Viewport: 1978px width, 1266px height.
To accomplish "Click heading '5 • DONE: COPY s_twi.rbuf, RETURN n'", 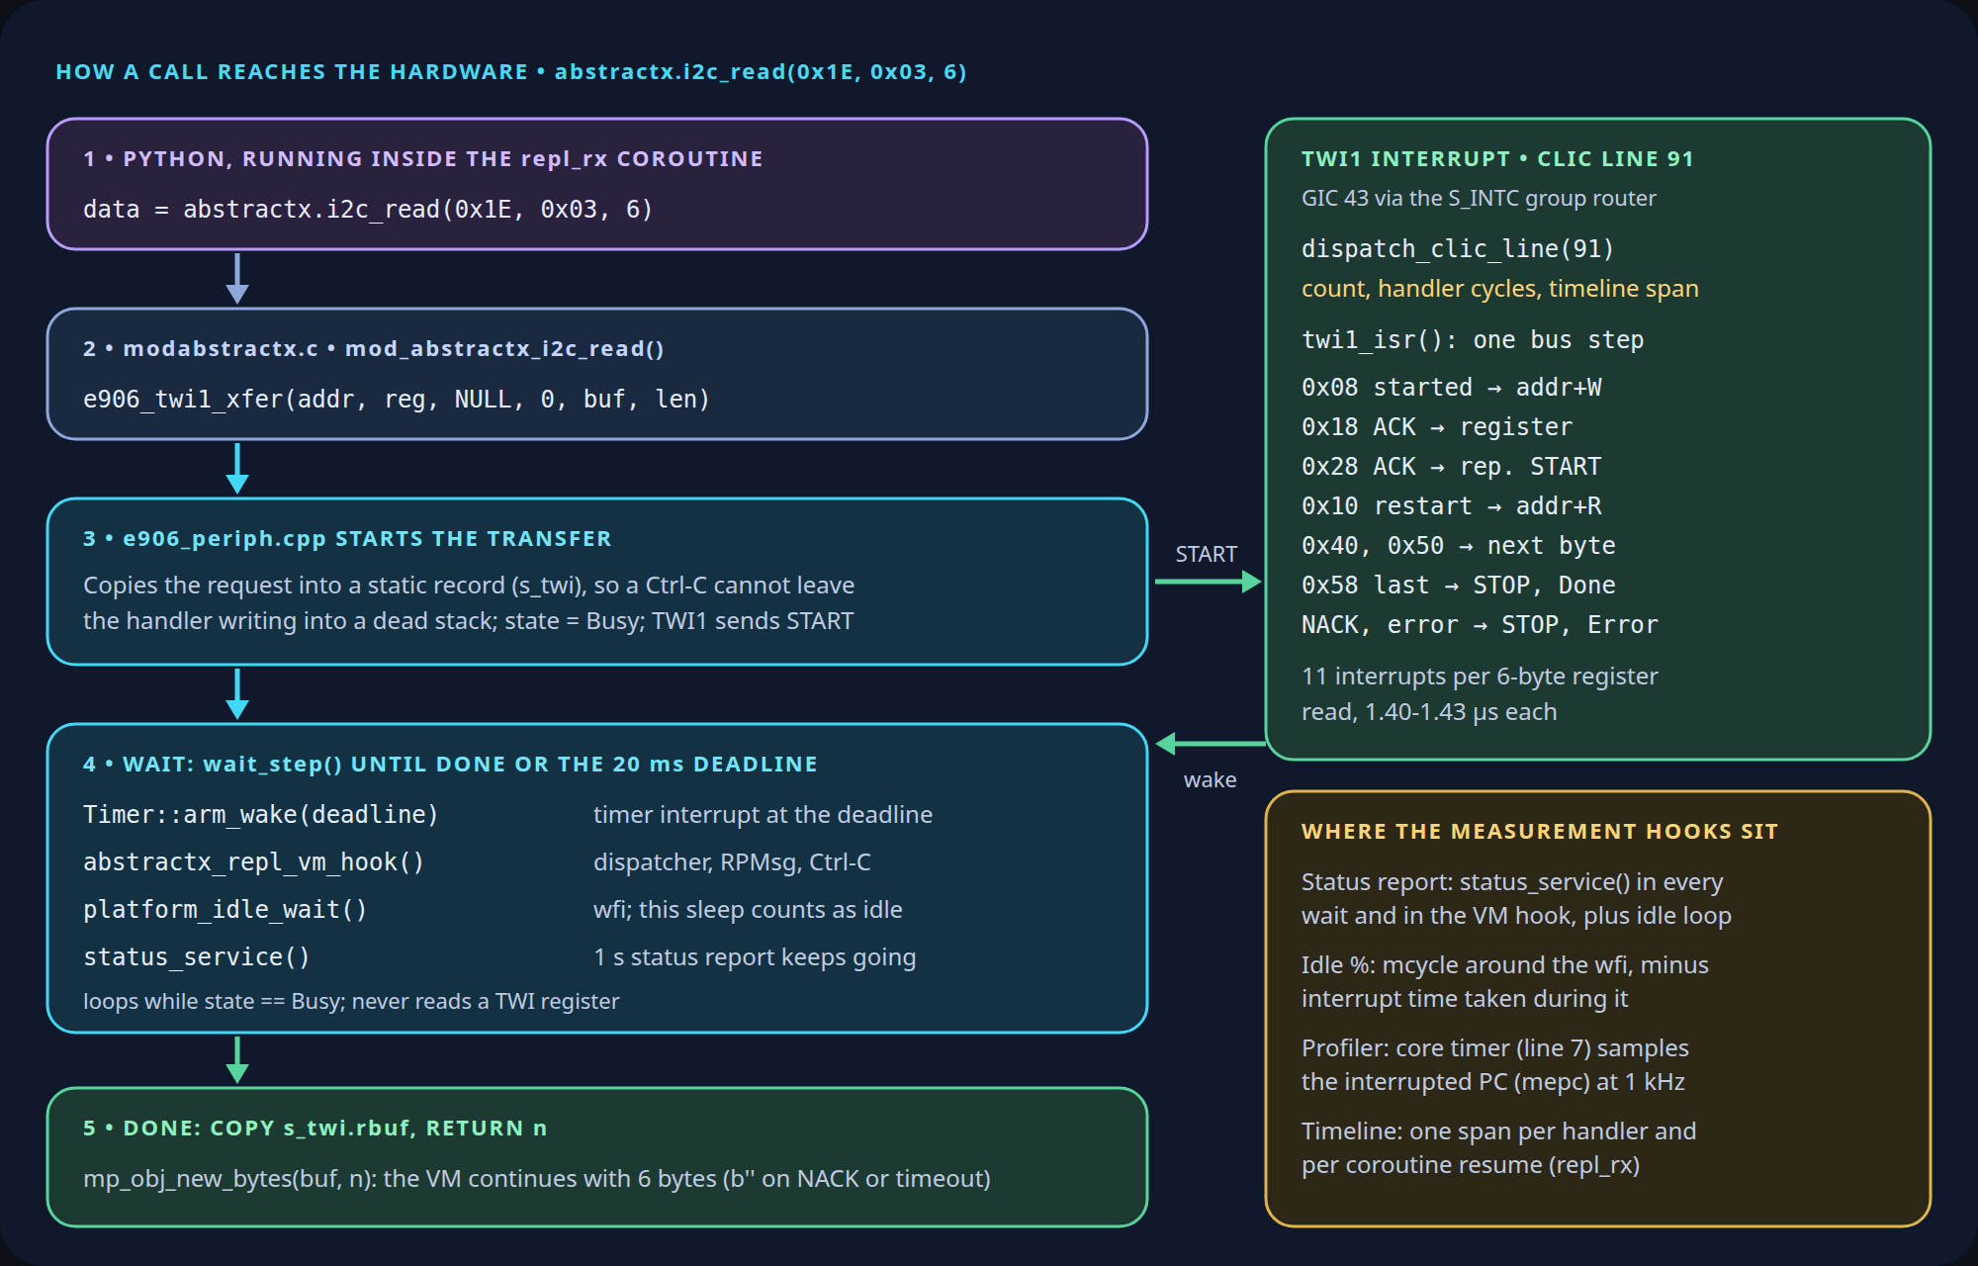I will [315, 1129].
